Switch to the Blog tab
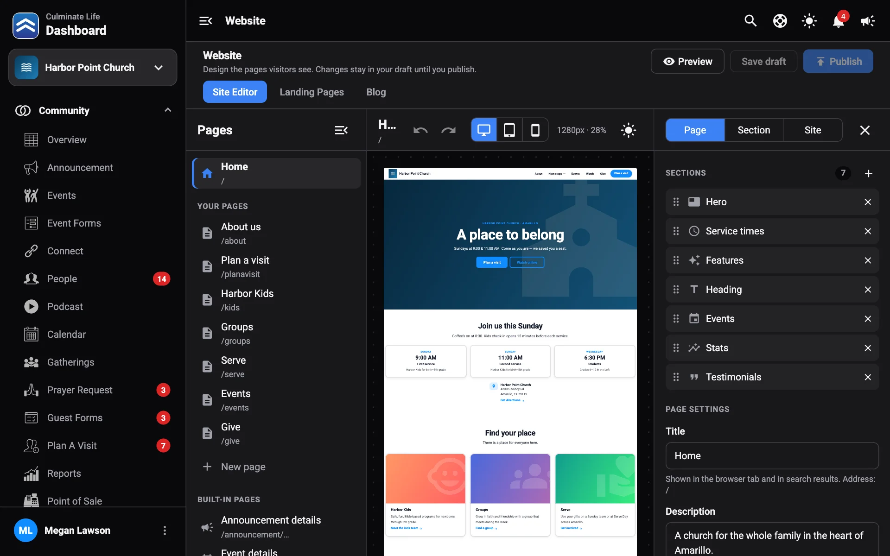Image resolution: width=890 pixels, height=556 pixels. [x=376, y=92]
